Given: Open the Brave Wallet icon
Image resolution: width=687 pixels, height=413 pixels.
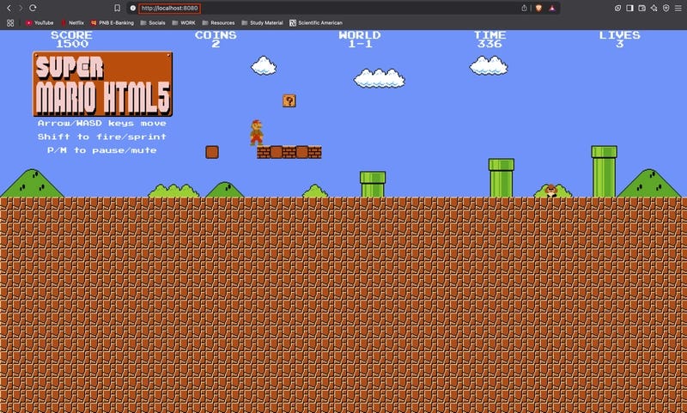Looking at the screenshot, I should 641,8.
